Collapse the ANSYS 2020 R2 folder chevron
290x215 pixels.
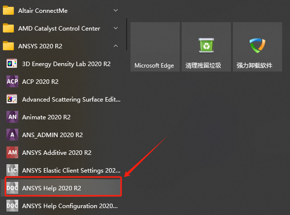pyautogui.click(x=116, y=46)
